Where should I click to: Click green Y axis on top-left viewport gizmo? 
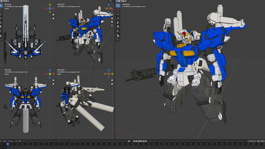pos(50,5)
